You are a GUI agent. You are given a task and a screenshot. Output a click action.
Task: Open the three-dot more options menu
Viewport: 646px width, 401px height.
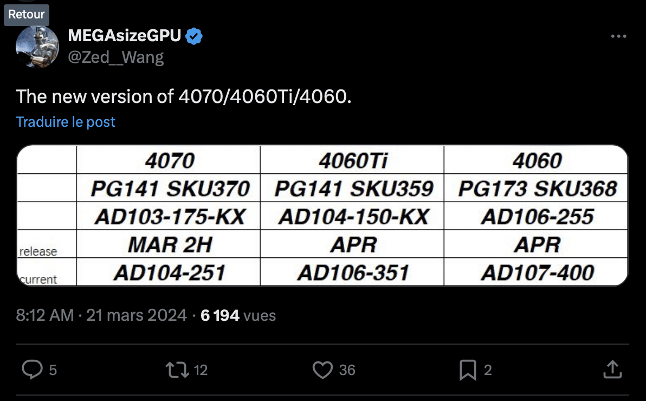click(x=618, y=36)
